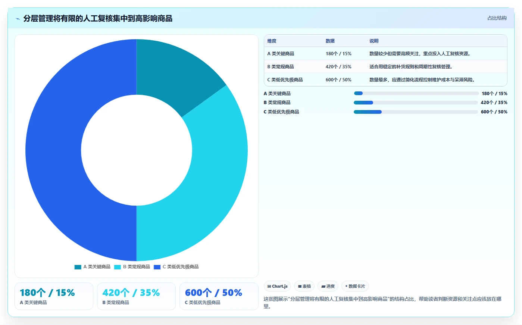
Task: Toggle B 类常规商品 legend color box
Action: click(x=118, y=267)
